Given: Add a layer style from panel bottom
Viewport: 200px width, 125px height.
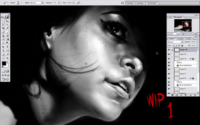Looking at the screenshot, I should tap(172, 95).
